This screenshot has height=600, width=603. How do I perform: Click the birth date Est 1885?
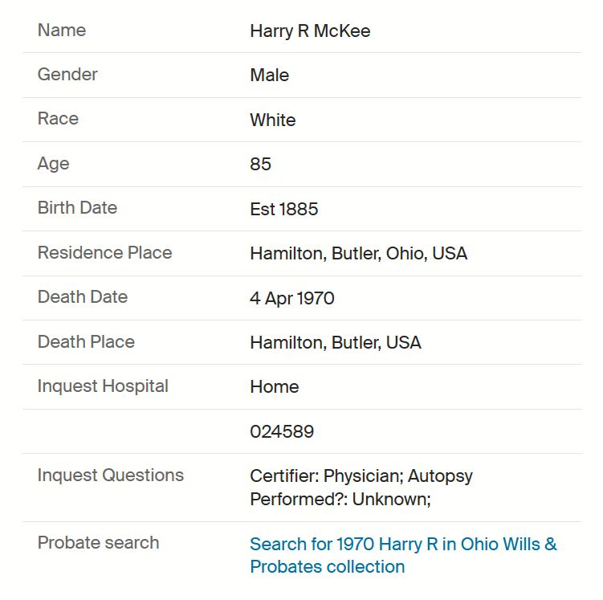[283, 209]
